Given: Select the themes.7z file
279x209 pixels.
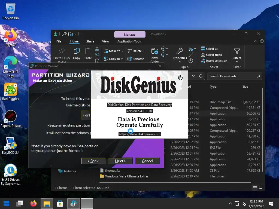Looking at the screenshot, I should 112,171.
